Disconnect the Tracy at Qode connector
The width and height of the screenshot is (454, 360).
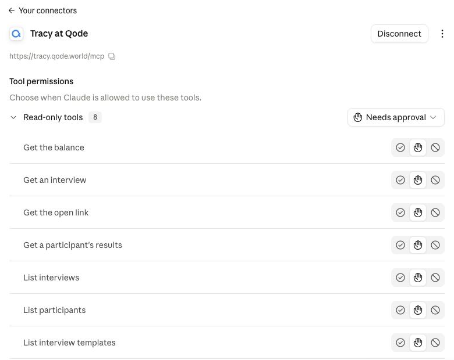tap(399, 34)
